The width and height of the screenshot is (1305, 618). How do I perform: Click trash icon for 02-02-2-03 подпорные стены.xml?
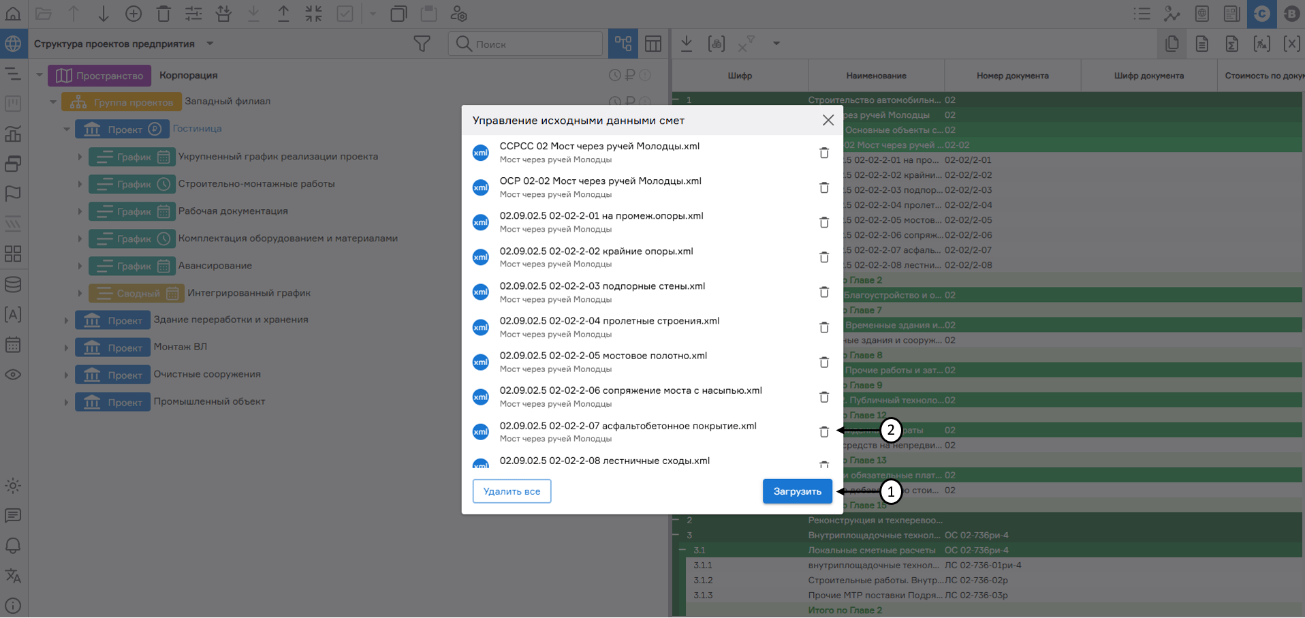tap(823, 292)
